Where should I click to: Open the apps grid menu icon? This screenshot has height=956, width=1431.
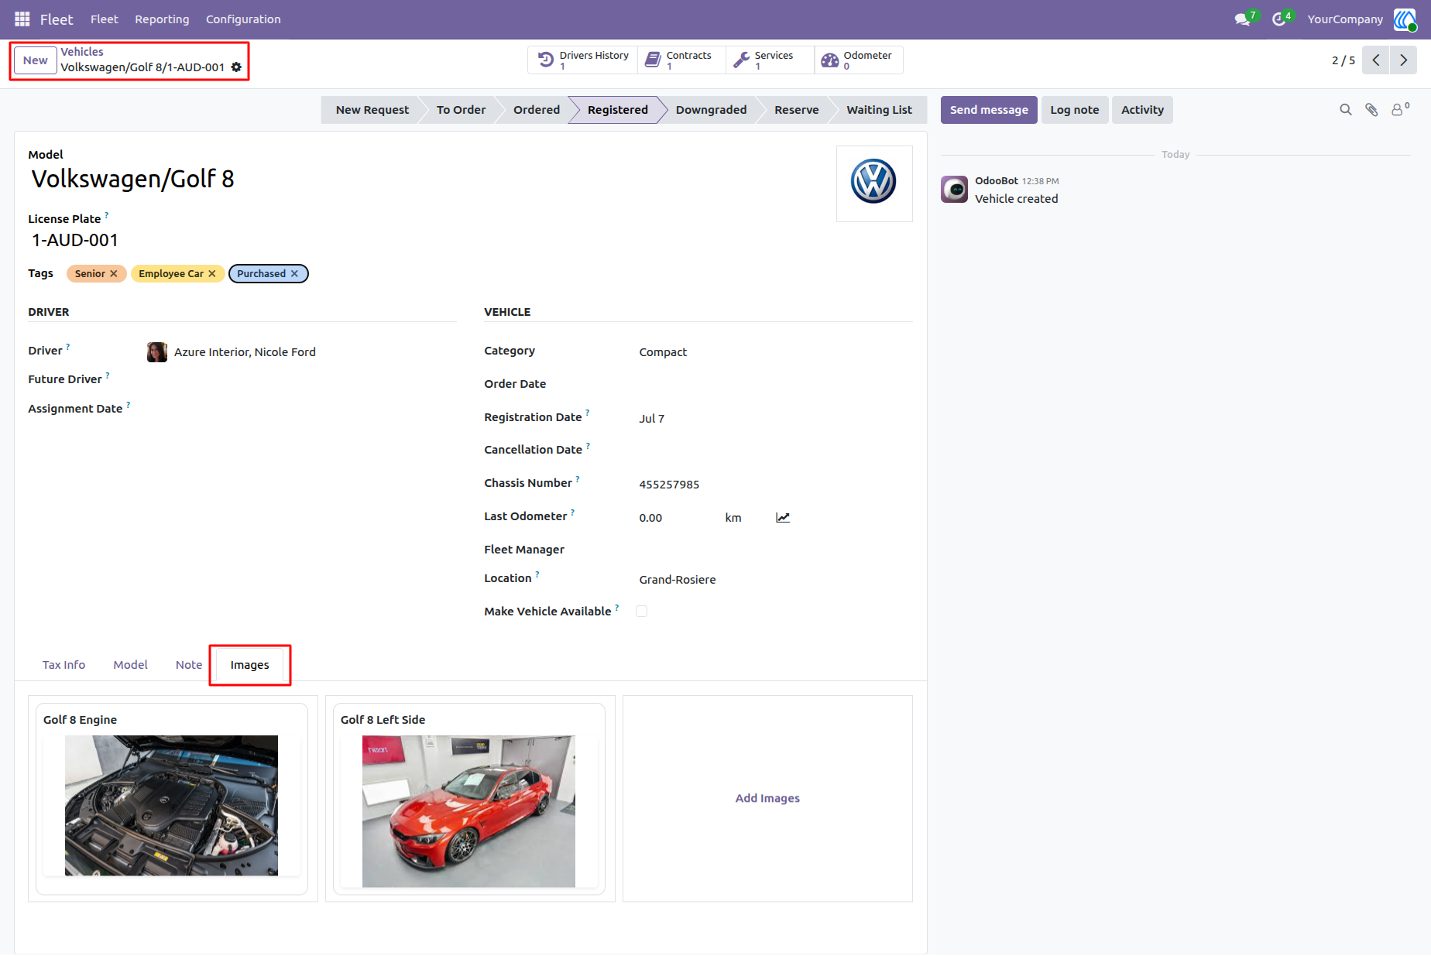point(22,19)
